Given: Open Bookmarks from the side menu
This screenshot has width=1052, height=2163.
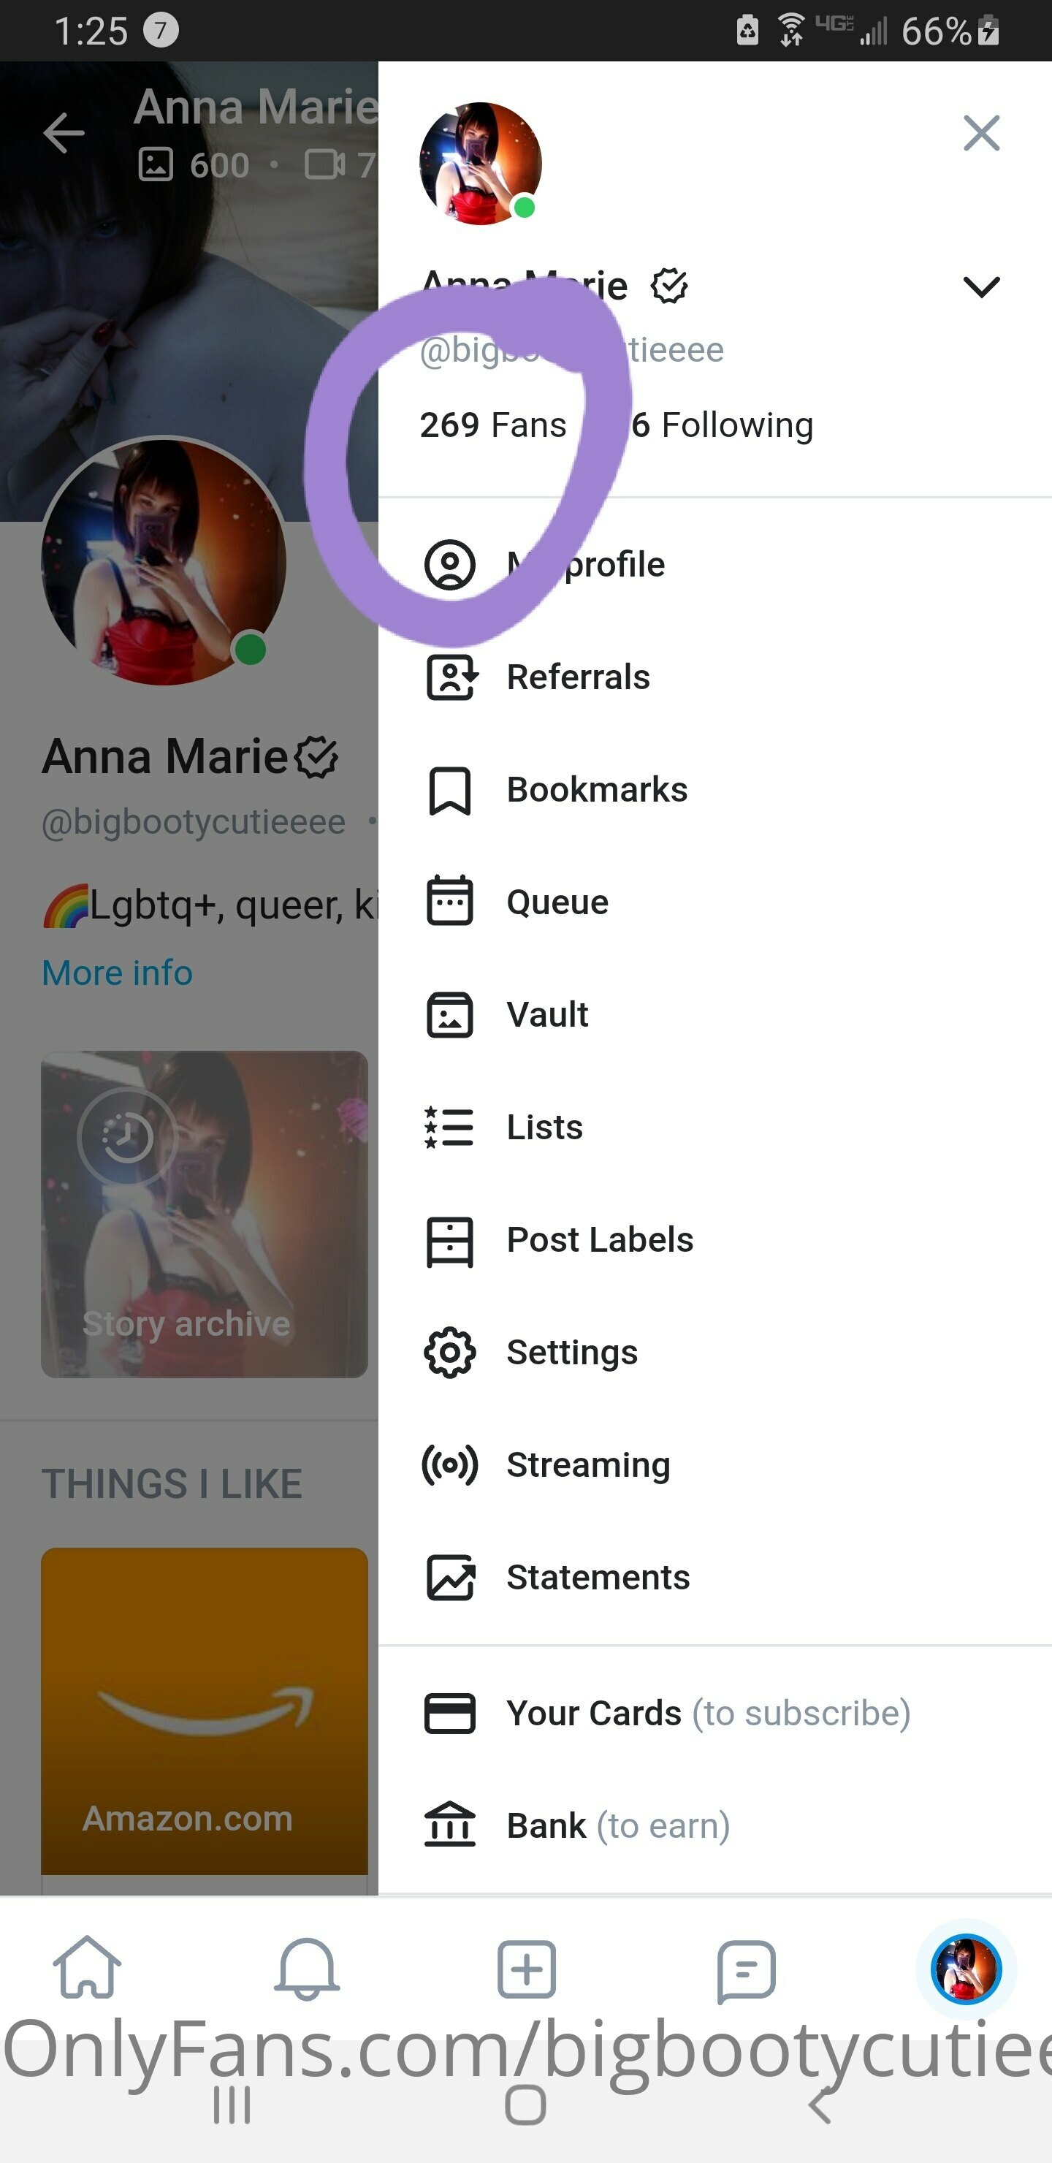Looking at the screenshot, I should [596, 789].
